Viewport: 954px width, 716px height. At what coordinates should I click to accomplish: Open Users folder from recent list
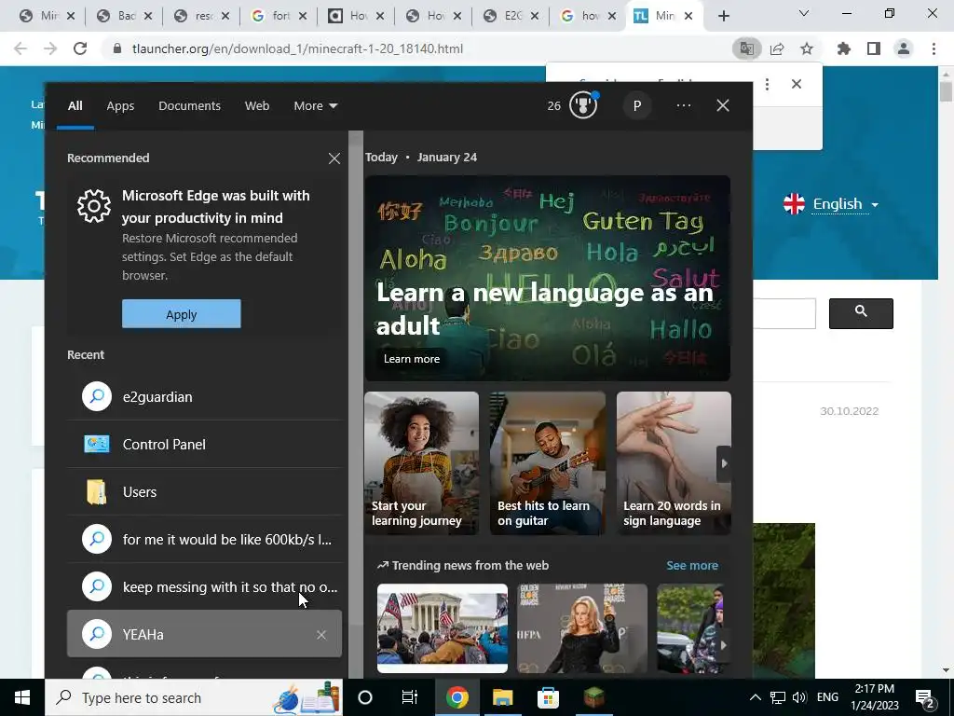coord(204,492)
